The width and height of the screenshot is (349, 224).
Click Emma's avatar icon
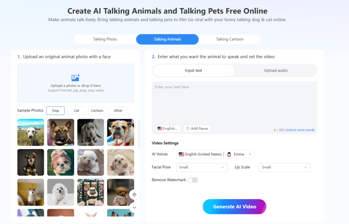pos(229,154)
